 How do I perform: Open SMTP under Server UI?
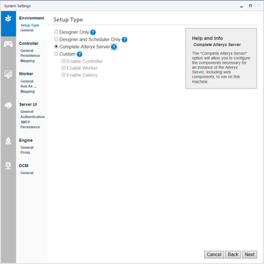pyautogui.click(x=25, y=122)
